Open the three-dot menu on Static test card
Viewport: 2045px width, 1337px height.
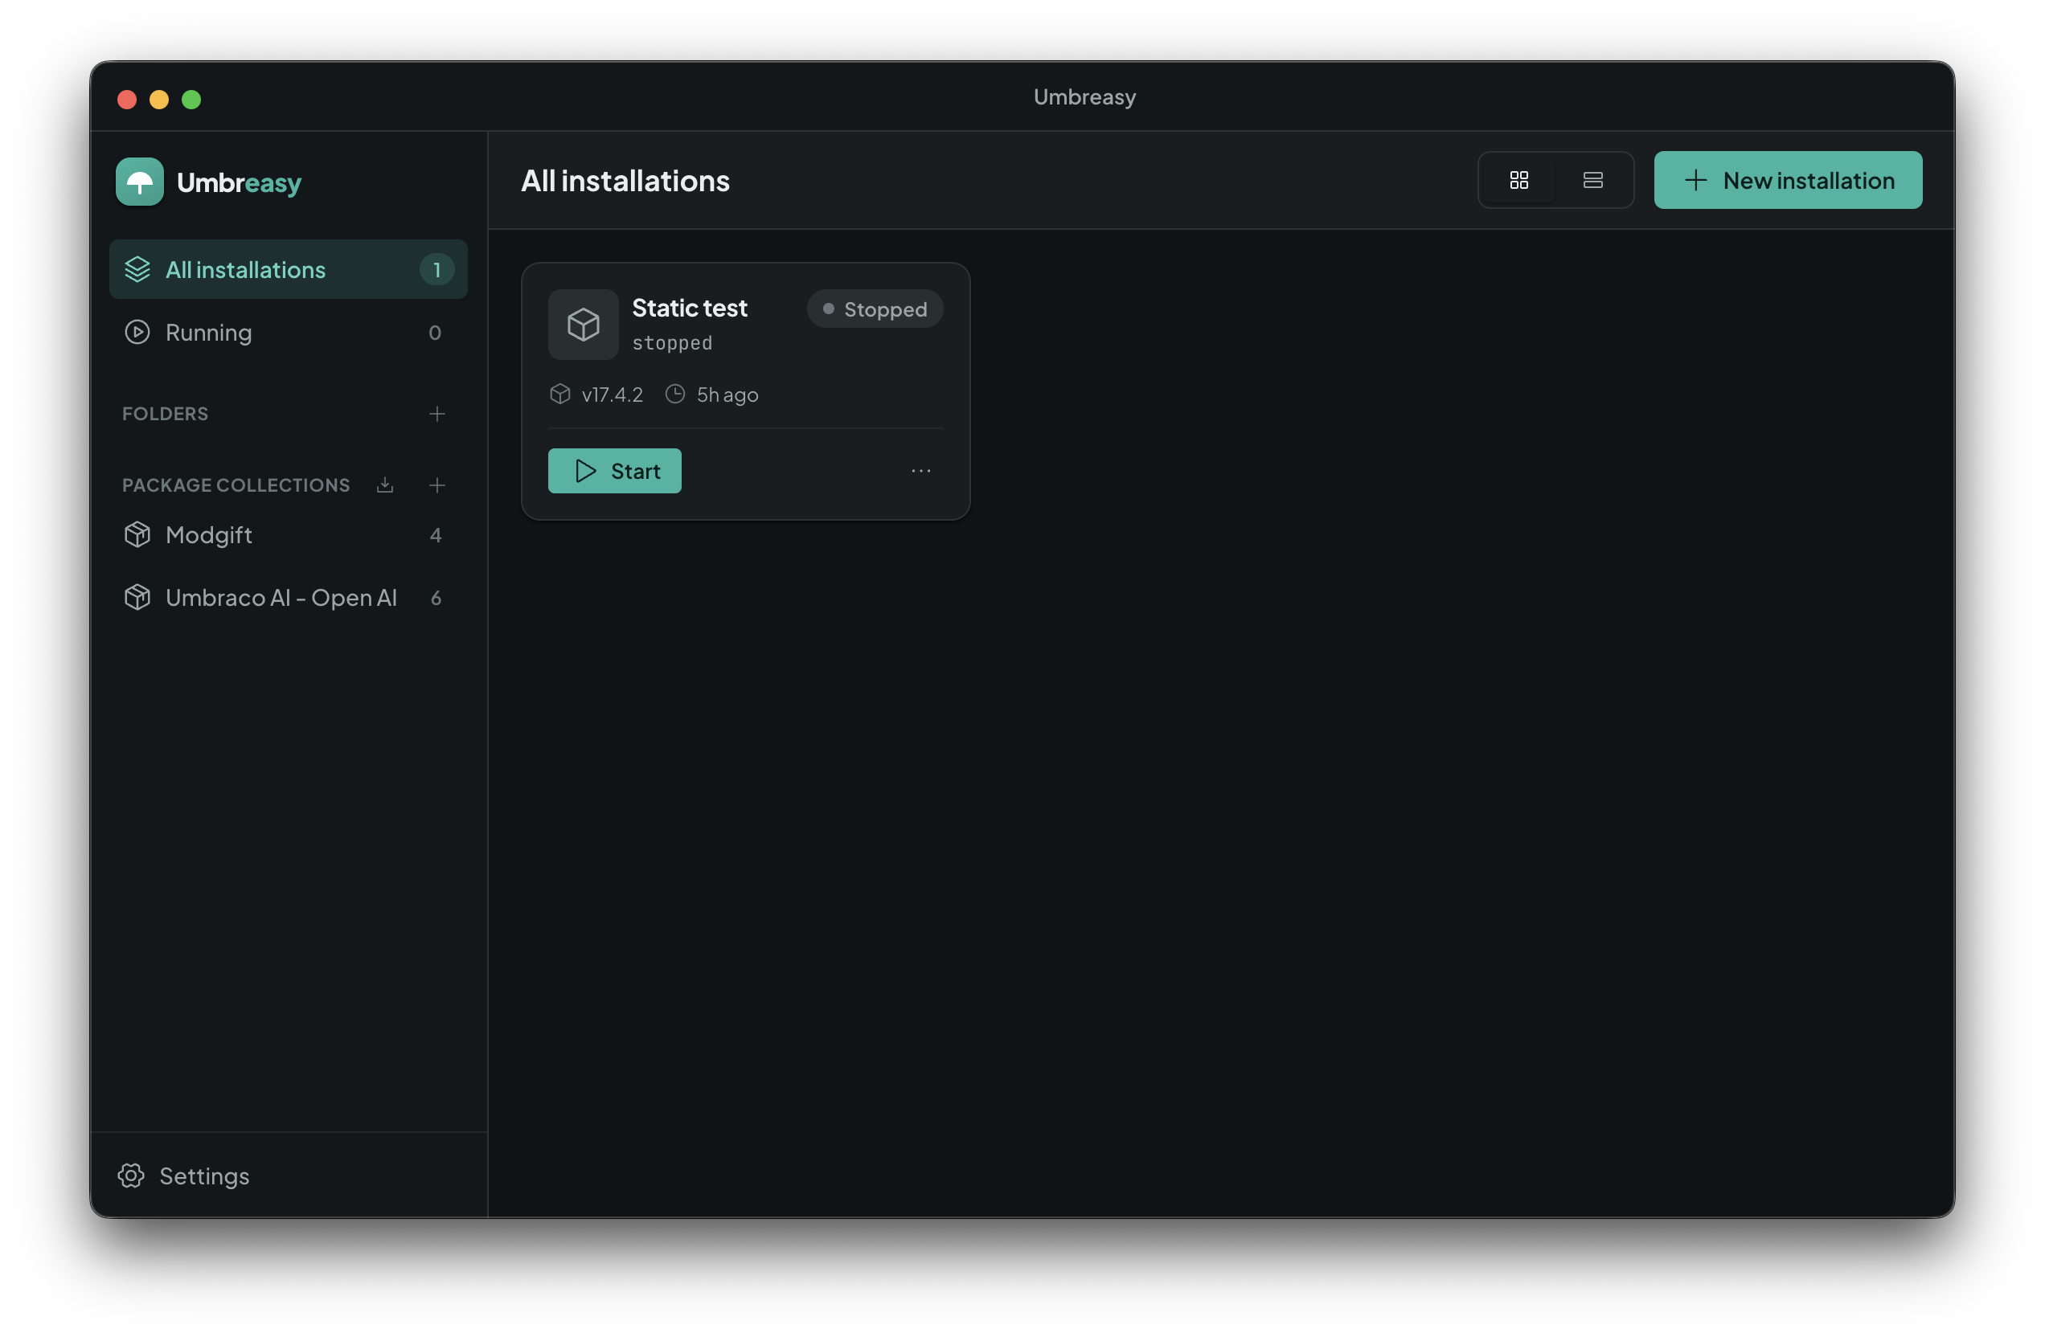click(x=920, y=471)
